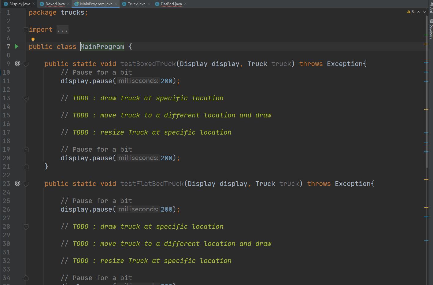Expand the folded import statements
The width and height of the screenshot is (433, 285).
(26, 30)
